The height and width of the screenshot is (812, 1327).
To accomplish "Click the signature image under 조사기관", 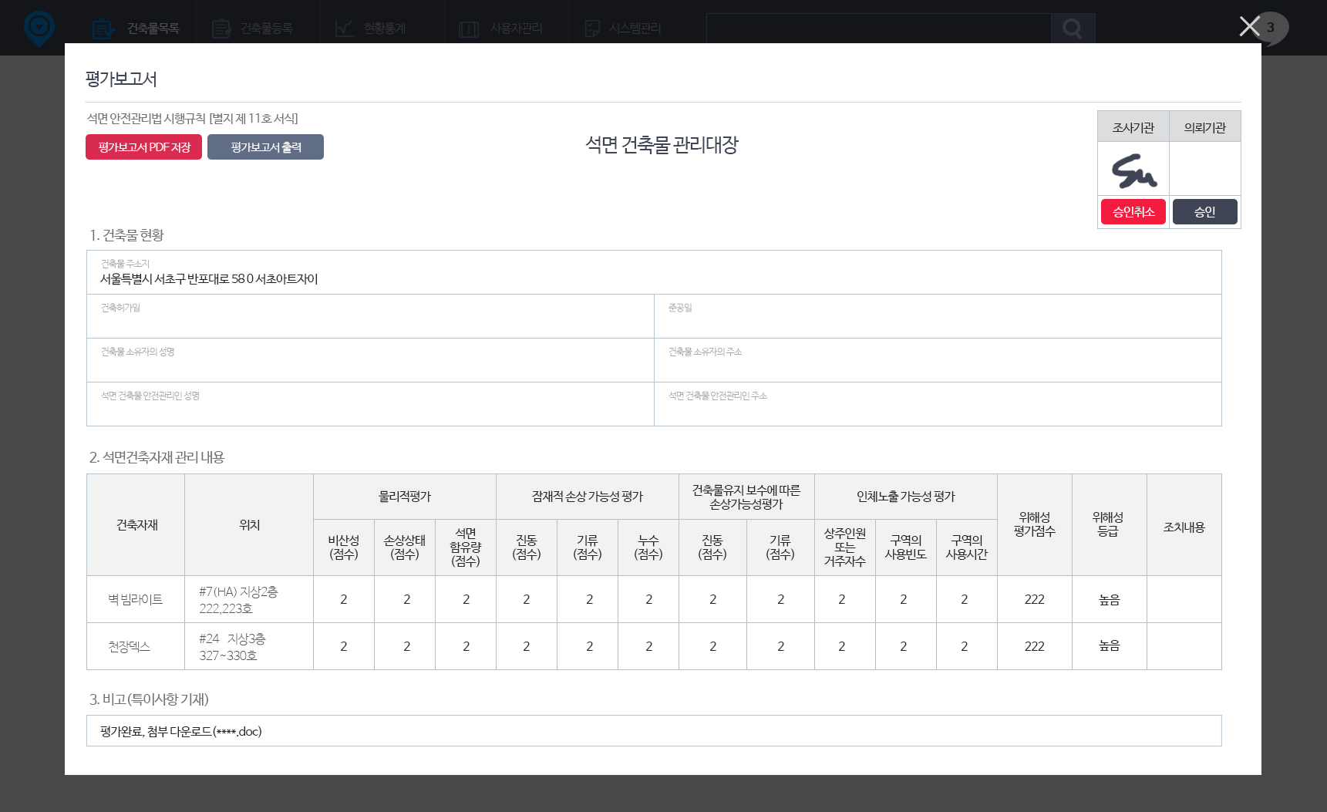I will click(1133, 170).
